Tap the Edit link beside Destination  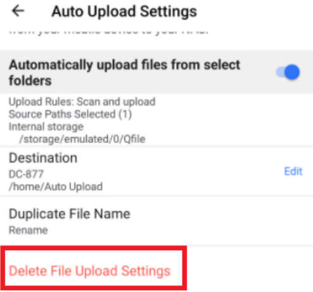coord(293,171)
